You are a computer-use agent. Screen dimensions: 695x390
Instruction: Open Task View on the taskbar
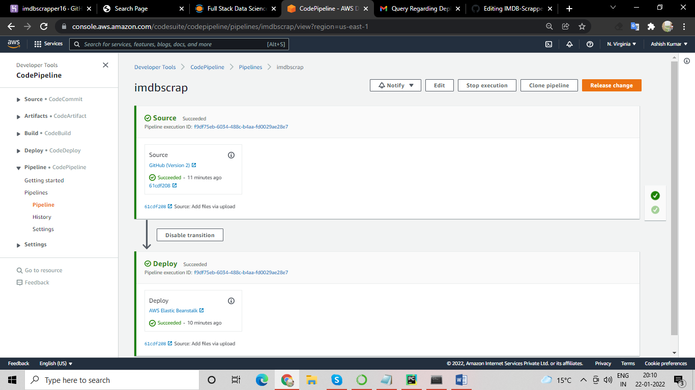236,380
